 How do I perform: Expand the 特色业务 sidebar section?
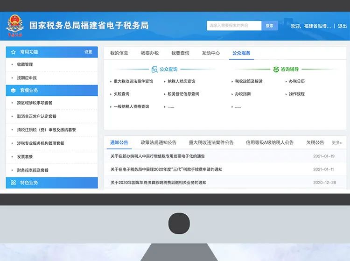[x=52, y=183]
